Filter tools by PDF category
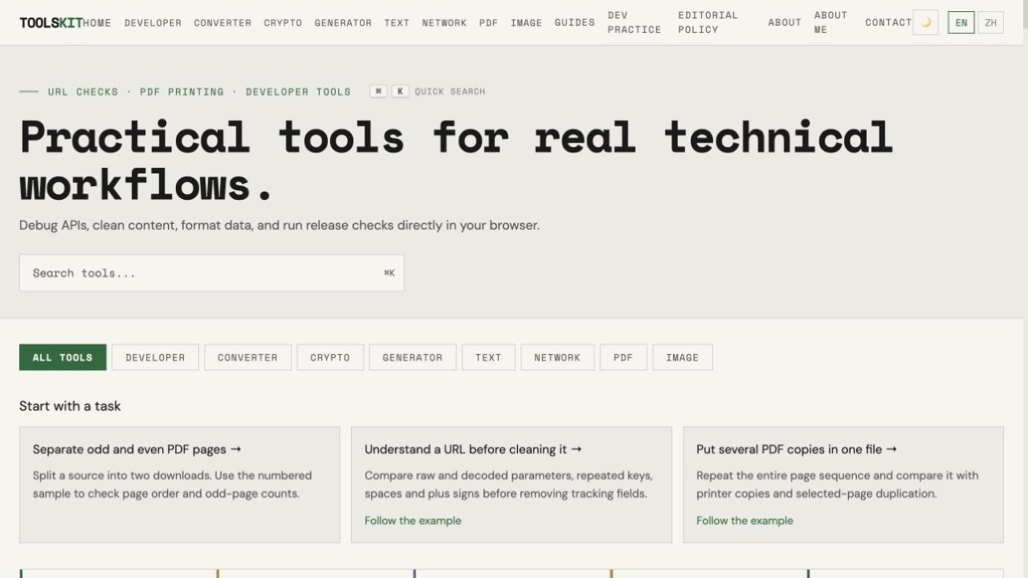1028x578 pixels. pyautogui.click(x=623, y=357)
